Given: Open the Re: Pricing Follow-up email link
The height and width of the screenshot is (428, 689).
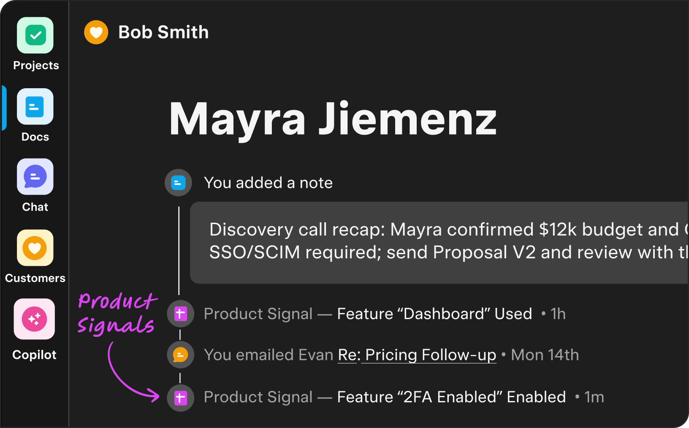Looking at the screenshot, I should pos(417,355).
